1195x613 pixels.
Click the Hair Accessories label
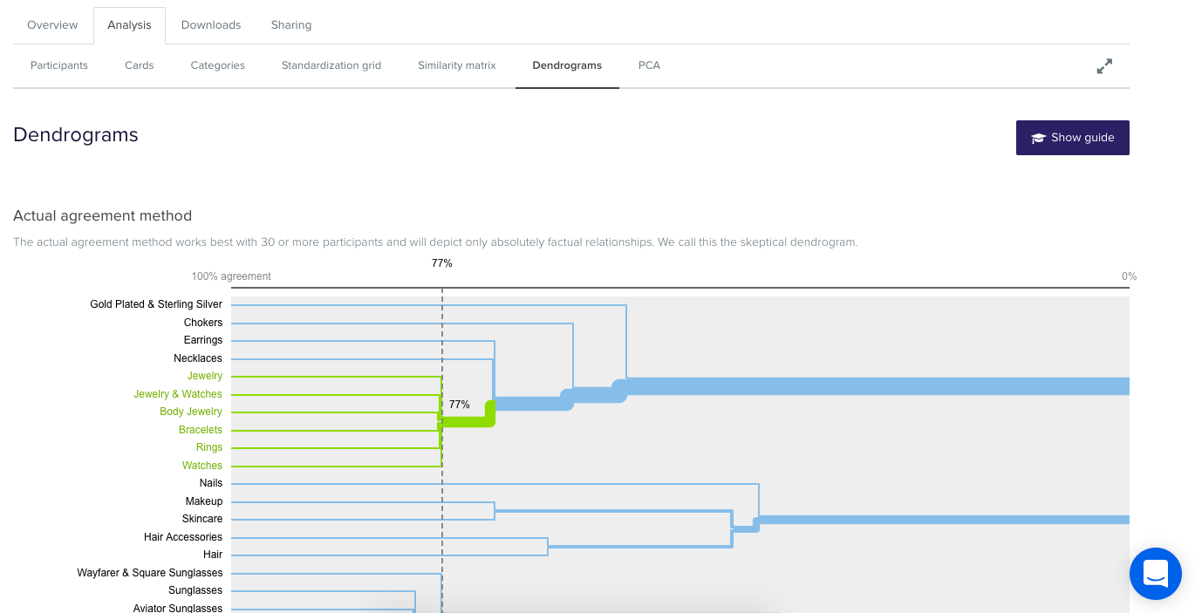pyautogui.click(x=183, y=537)
